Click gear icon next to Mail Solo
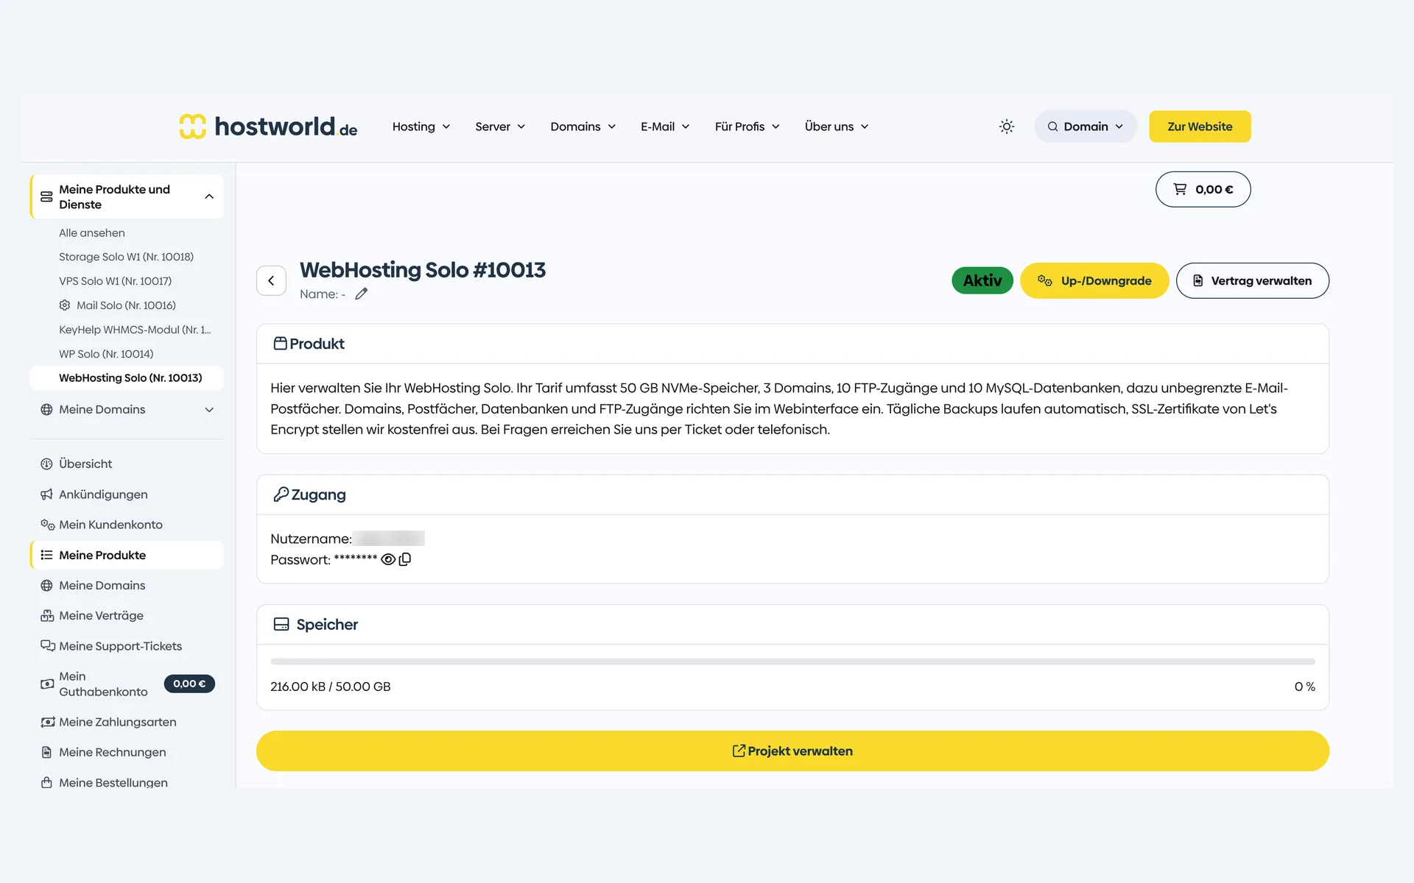The width and height of the screenshot is (1414, 883). point(65,305)
